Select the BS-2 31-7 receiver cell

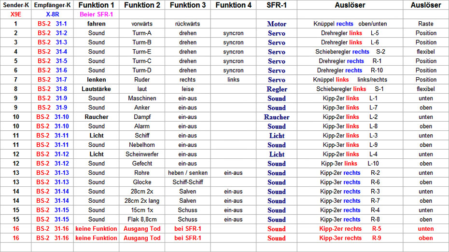pos(52,80)
